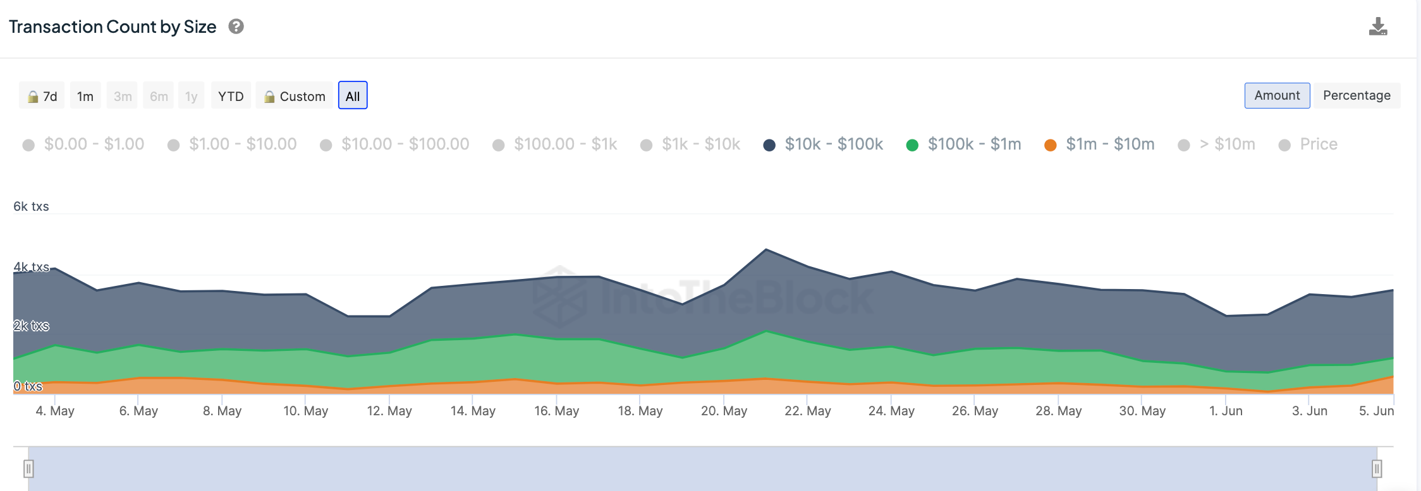Click the right handle of range navigator
The height and width of the screenshot is (491, 1421).
1377,468
